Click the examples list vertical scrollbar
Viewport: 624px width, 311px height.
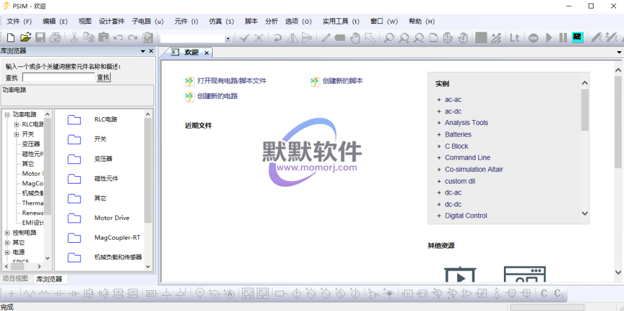point(584,148)
